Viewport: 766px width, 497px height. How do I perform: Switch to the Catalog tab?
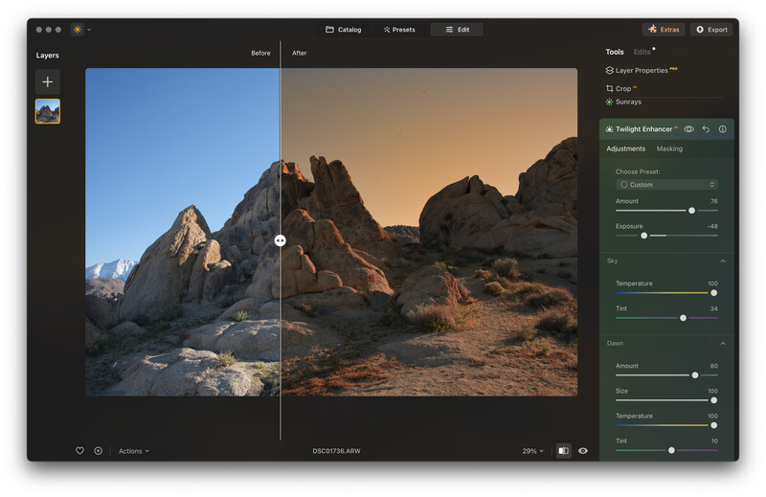tap(344, 30)
